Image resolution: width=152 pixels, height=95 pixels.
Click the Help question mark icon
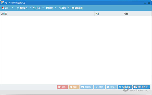tap(47, 8)
